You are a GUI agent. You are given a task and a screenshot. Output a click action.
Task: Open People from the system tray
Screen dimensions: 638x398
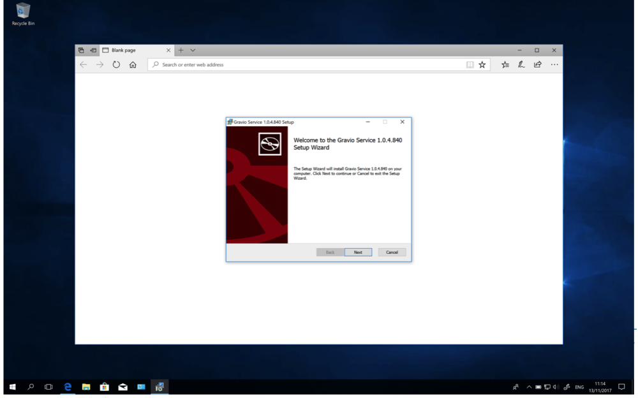[x=516, y=387]
